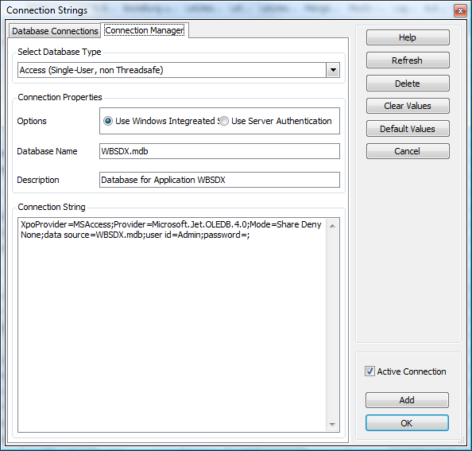The image size is (472, 451).
Task: Click the Delete button
Action: pyautogui.click(x=408, y=84)
